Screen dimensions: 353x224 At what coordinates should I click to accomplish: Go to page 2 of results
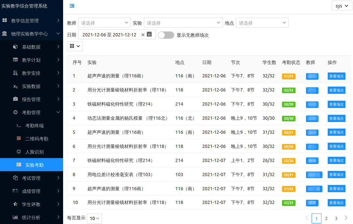[x=326, y=218]
